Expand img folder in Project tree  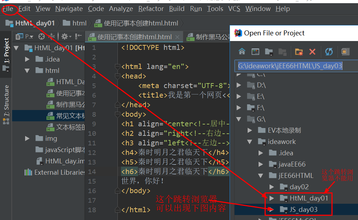click(27, 139)
